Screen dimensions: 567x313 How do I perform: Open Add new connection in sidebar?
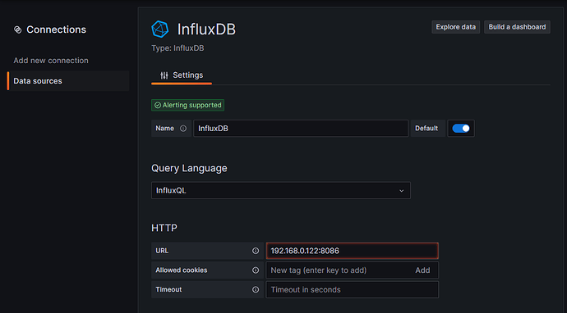[51, 61]
